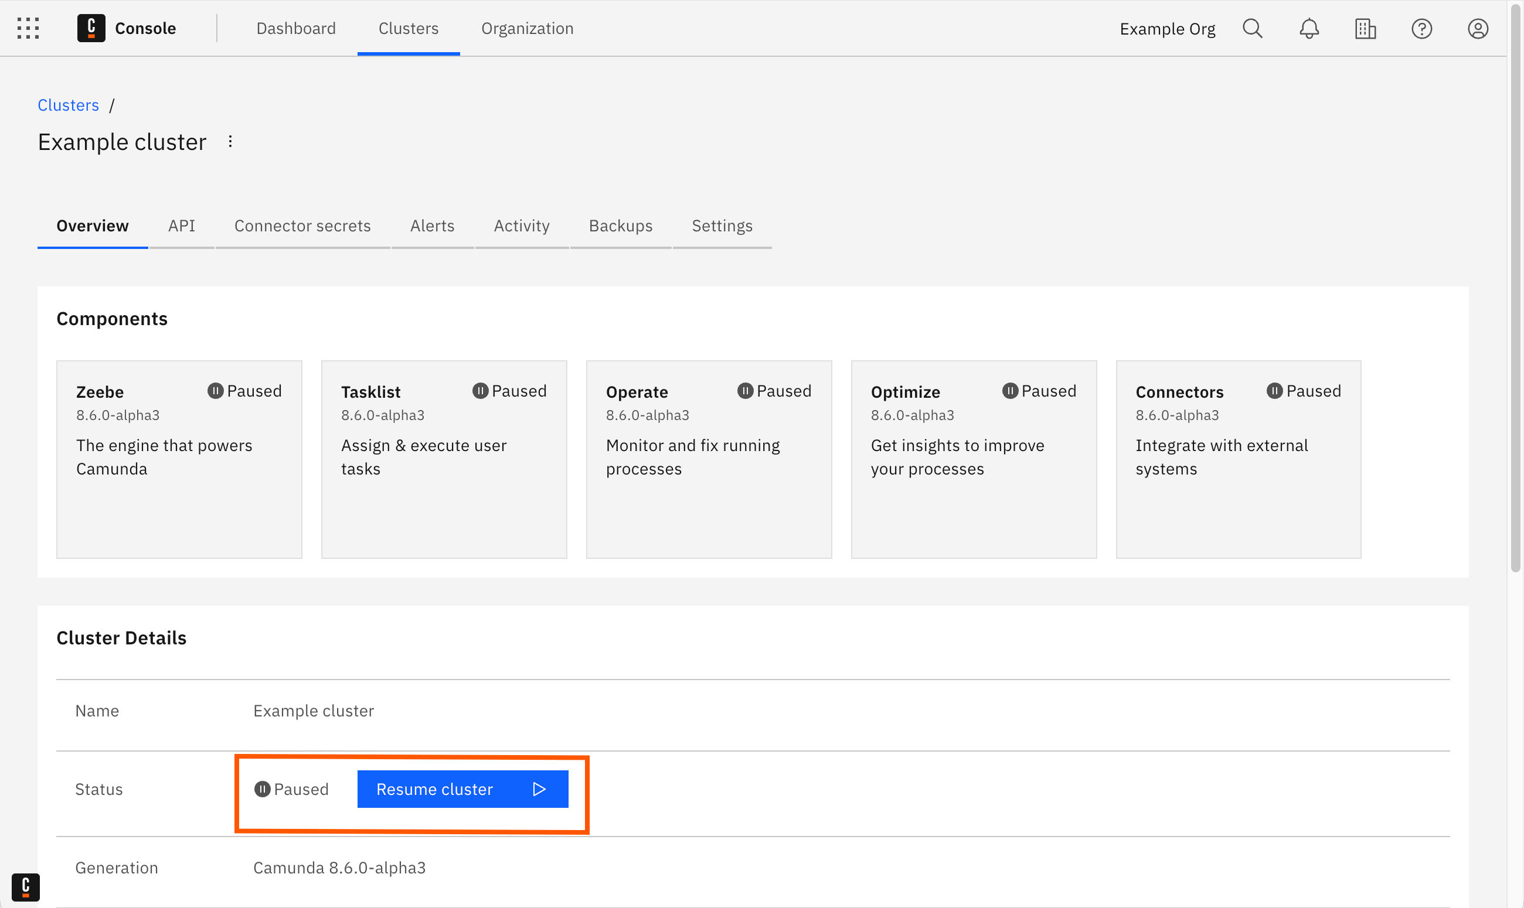Click the Resume cluster button
Screen dimensions: 1524x908
click(462, 788)
